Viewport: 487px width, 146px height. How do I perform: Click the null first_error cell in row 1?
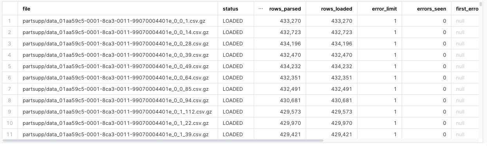coord(460,21)
